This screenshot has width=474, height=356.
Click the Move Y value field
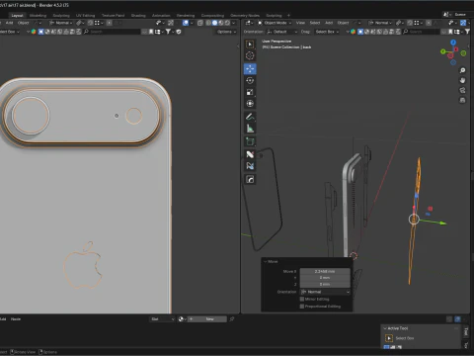tap(325, 278)
